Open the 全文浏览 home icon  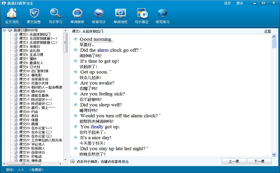(12, 16)
